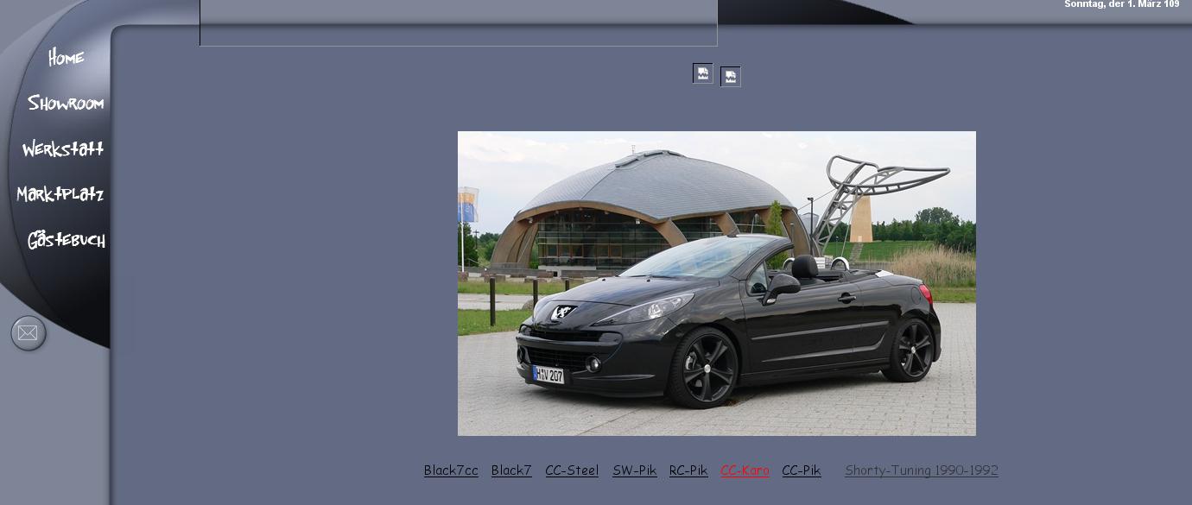
Task: Open the Black7cc gallery link
Action: [451, 470]
